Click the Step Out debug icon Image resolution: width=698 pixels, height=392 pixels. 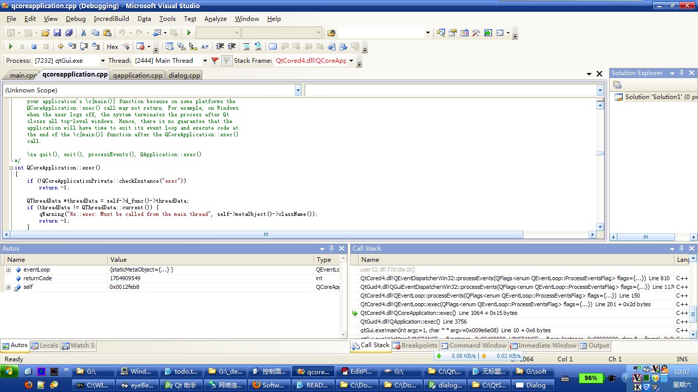[96, 46]
